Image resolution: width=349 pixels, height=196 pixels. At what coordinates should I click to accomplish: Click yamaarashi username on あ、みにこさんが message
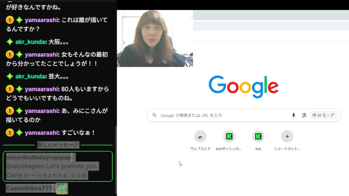pos(42,111)
